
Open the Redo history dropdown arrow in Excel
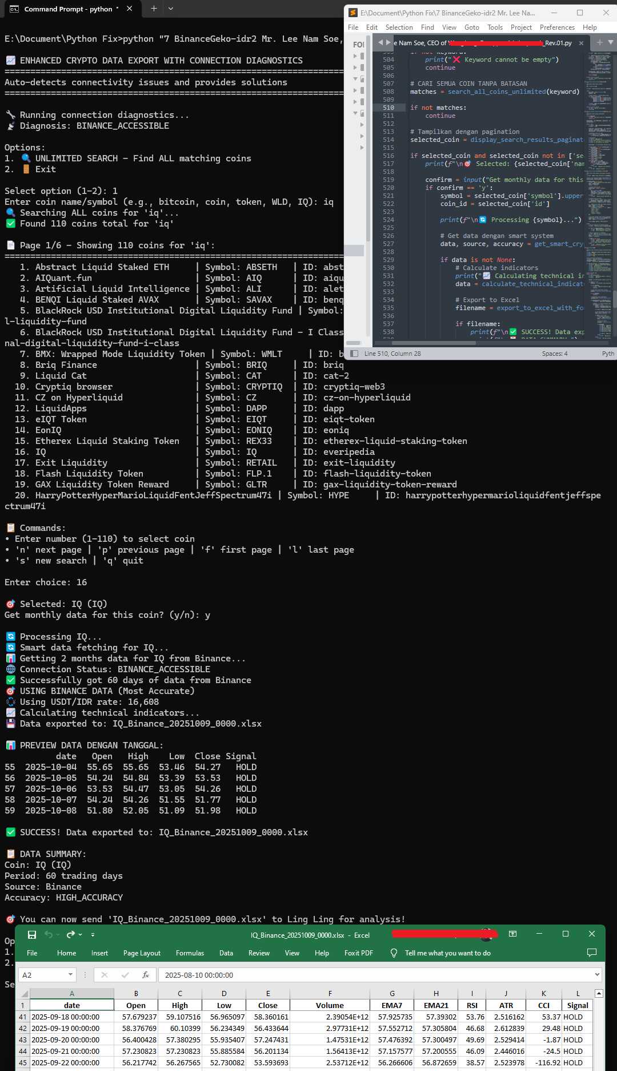click(x=80, y=935)
